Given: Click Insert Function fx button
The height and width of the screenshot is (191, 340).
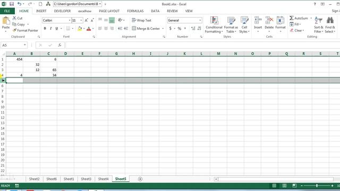Looking at the screenshot, I should pyautogui.click(x=59, y=45).
